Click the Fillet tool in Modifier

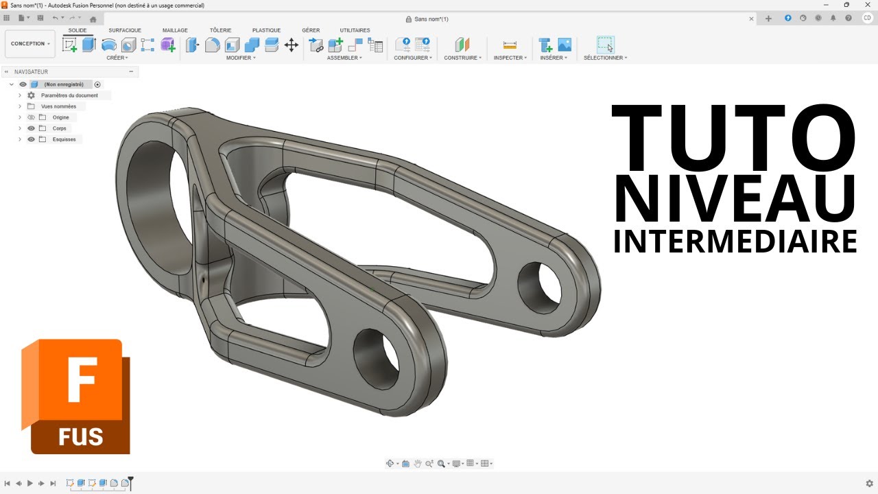[213, 45]
